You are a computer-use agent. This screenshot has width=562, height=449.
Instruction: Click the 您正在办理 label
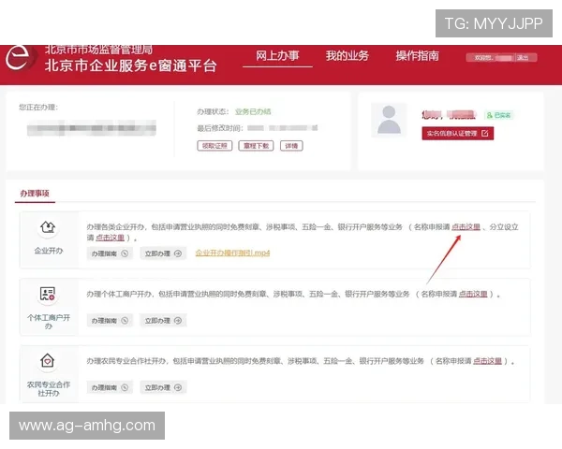click(38, 107)
